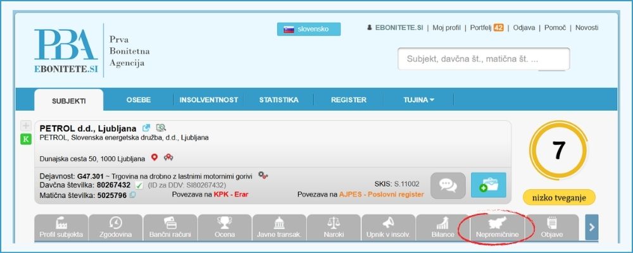The width and height of the screenshot is (633, 253).
Task: Open the Objave tab
Action: click(x=552, y=228)
